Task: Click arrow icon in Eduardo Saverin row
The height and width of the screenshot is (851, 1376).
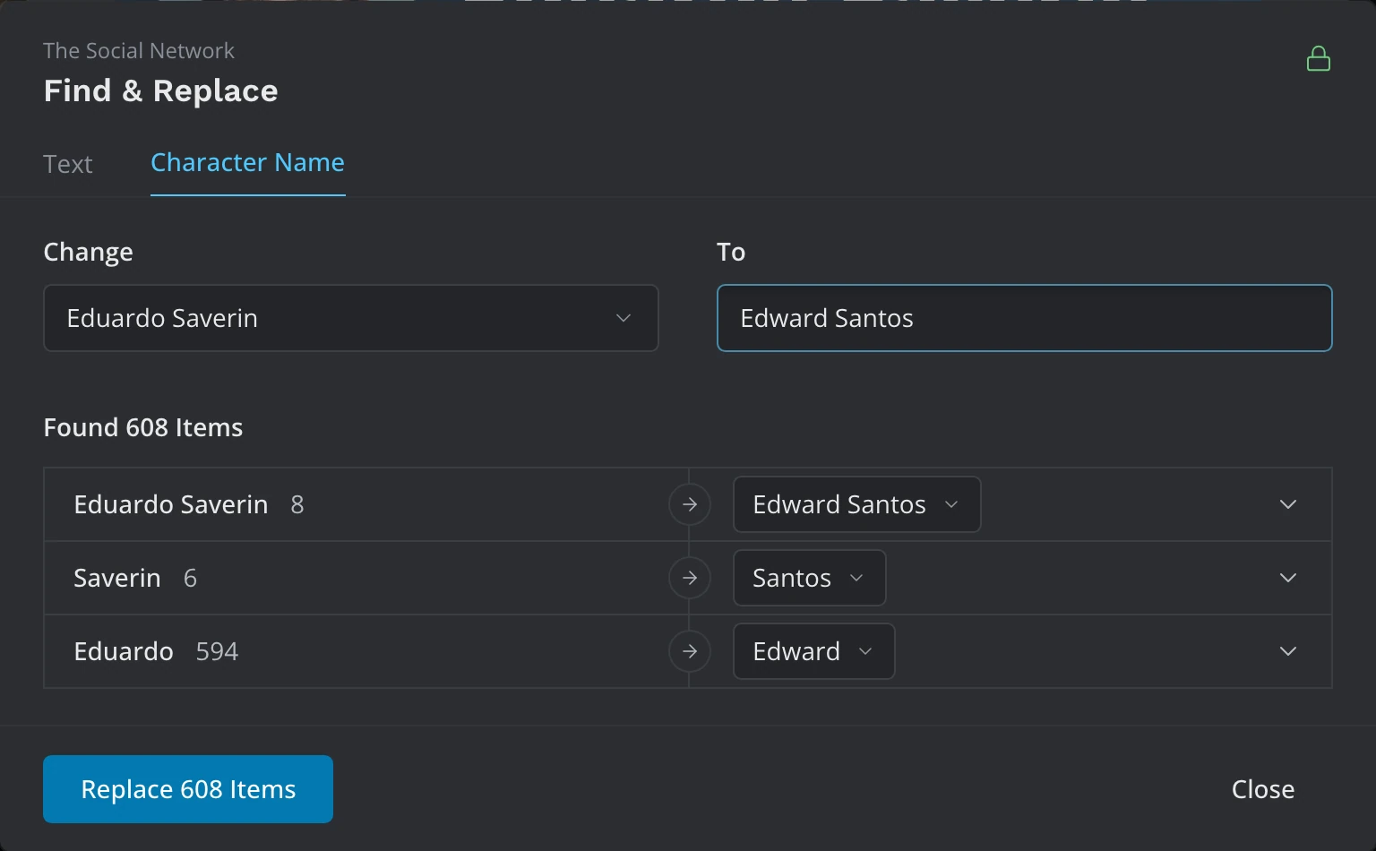Action: point(690,504)
